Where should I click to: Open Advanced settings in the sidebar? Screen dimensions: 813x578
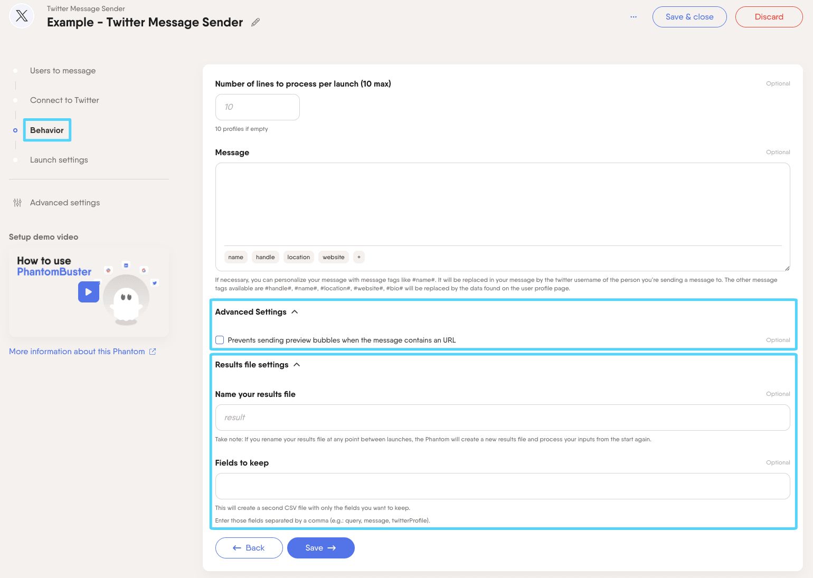click(x=65, y=203)
